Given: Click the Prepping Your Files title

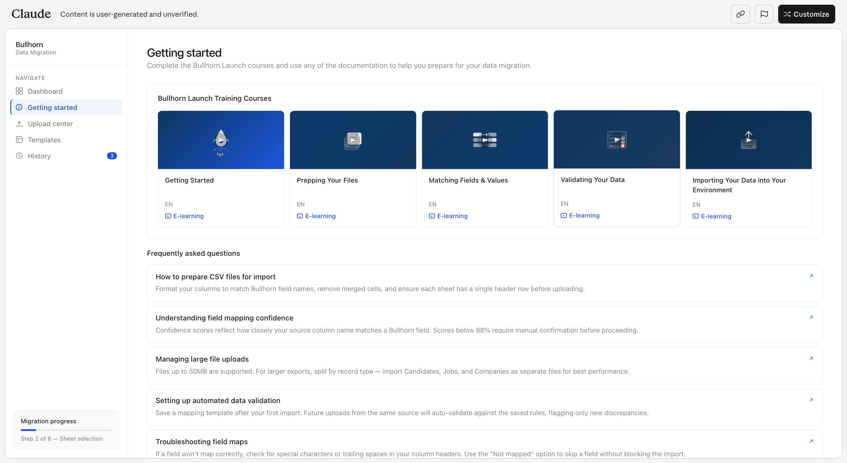Looking at the screenshot, I should pos(327,180).
